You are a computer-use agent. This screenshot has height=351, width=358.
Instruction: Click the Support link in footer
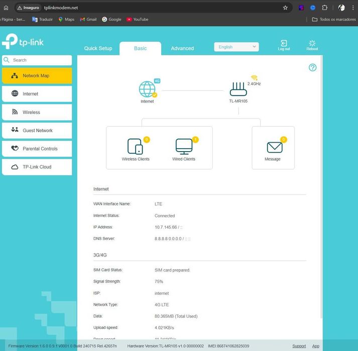(299, 346)
